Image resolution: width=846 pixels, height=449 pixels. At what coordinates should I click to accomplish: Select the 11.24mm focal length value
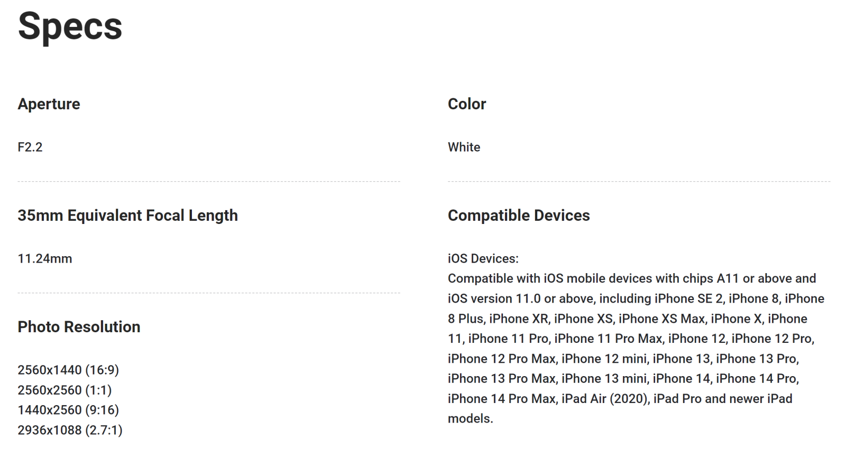(45, 259)
